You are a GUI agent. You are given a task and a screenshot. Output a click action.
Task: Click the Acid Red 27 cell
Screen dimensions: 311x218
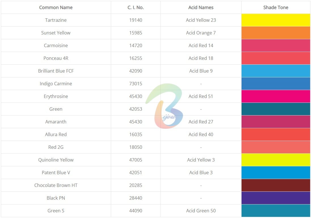point(201,122)
